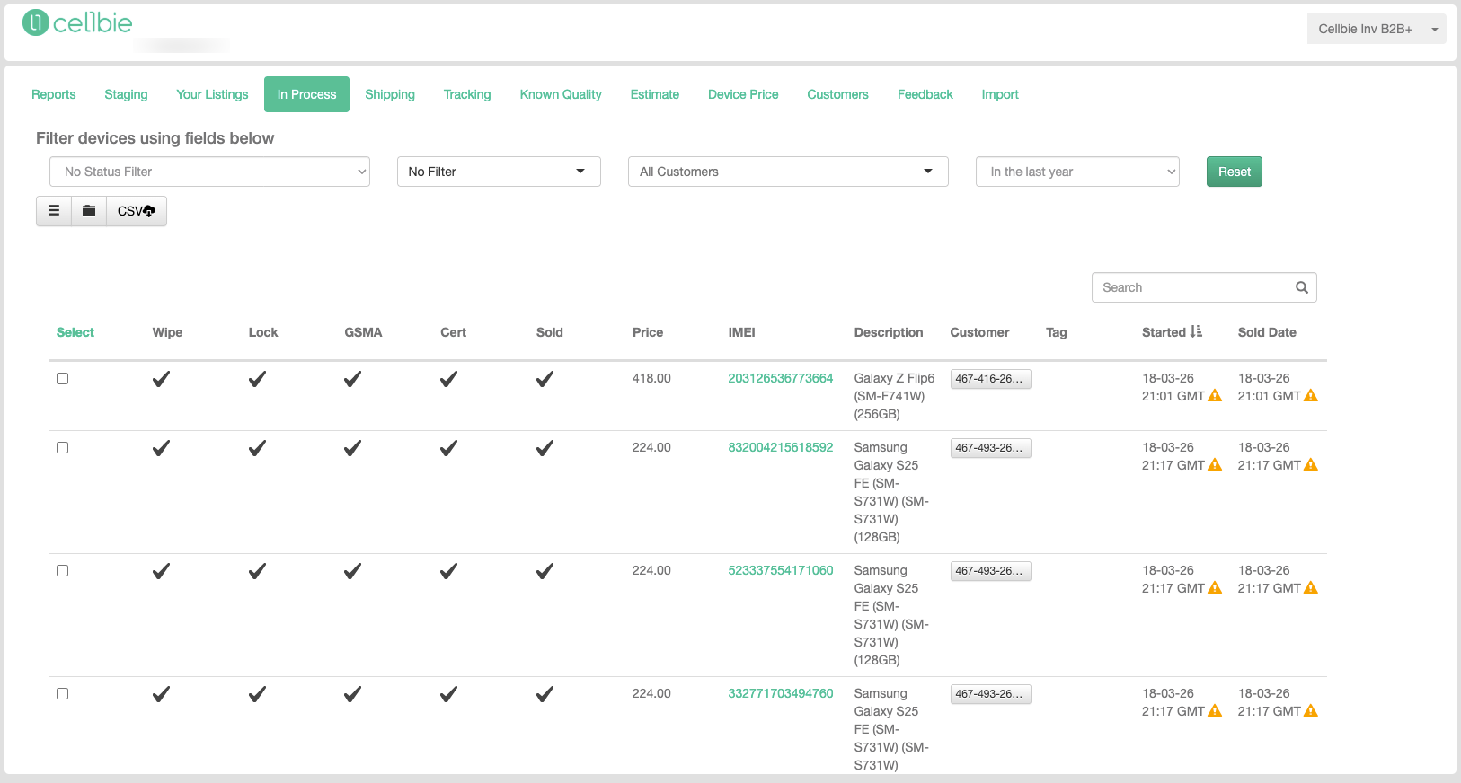This screenshot has width=1461, height=783.
Task: Open the All Customers dropdown
Action: pyautogui.click(x=788, y=172)
